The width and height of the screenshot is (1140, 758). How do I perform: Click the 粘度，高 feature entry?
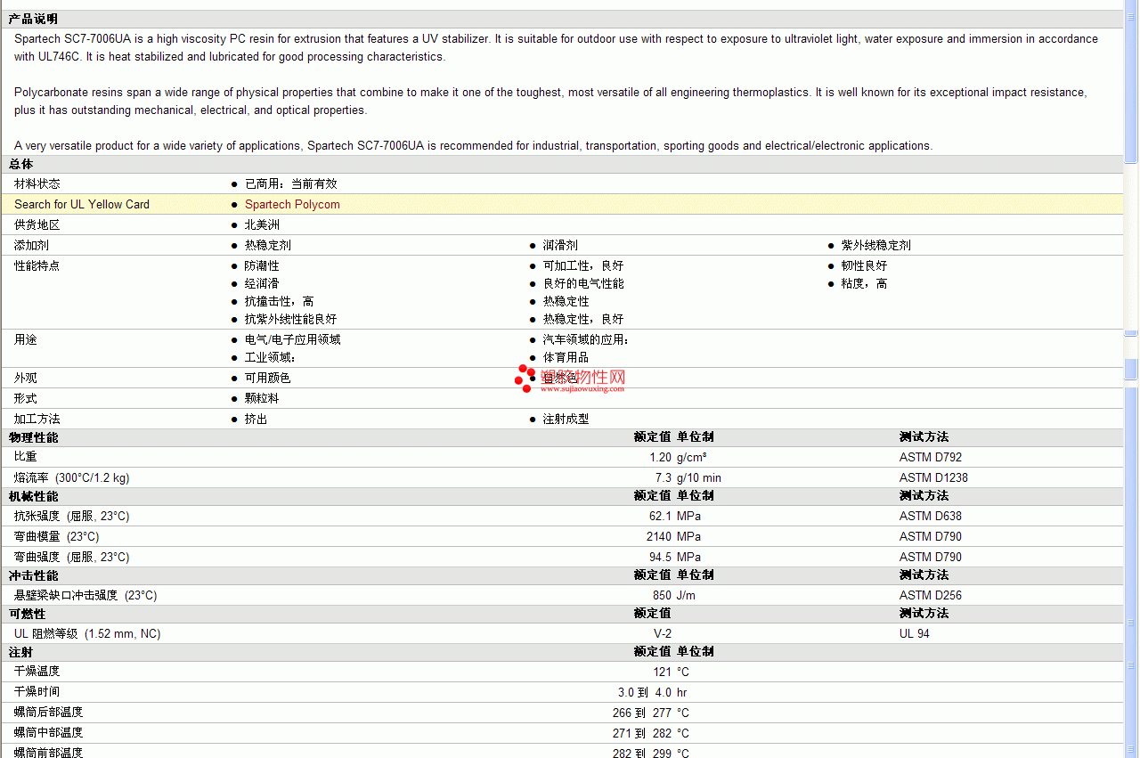(x=865, y=283)
